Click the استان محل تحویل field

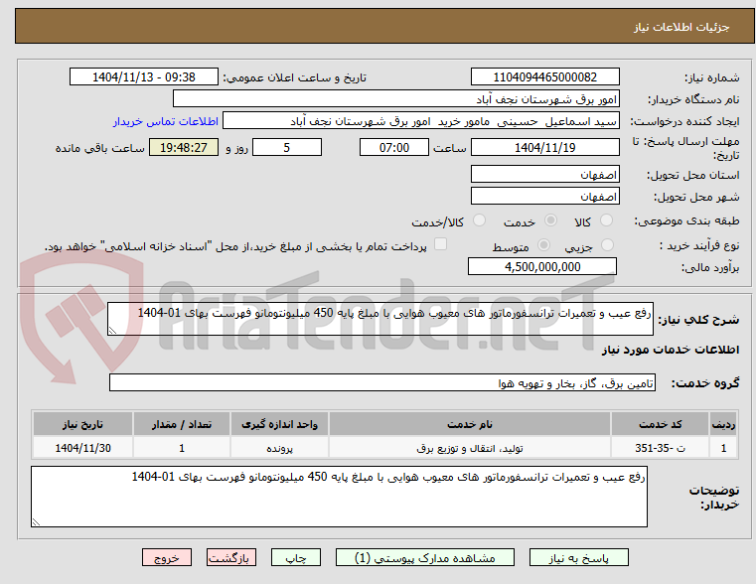(544, 175)
